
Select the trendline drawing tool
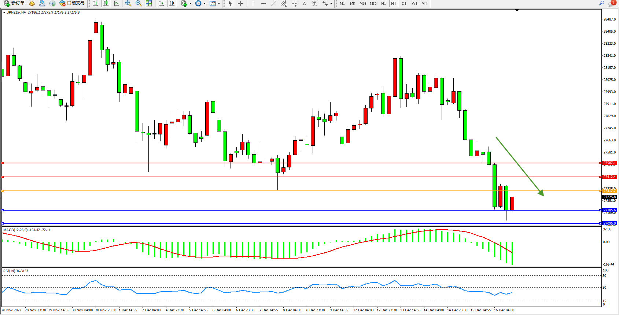pos(273,3)
